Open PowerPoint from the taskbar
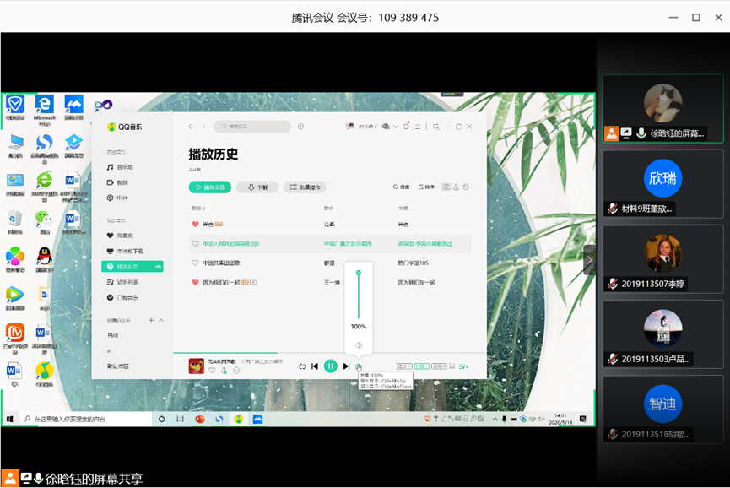The height and width of the screenshot is (488, 730). coord(200,419)
